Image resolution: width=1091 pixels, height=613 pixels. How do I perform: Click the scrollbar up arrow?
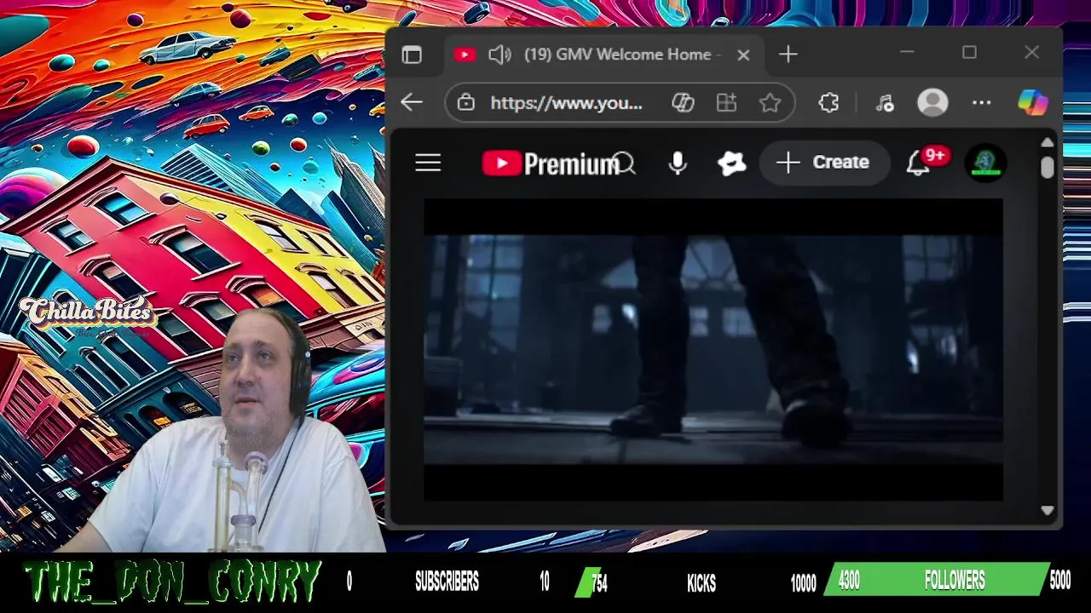point(1048,142)
